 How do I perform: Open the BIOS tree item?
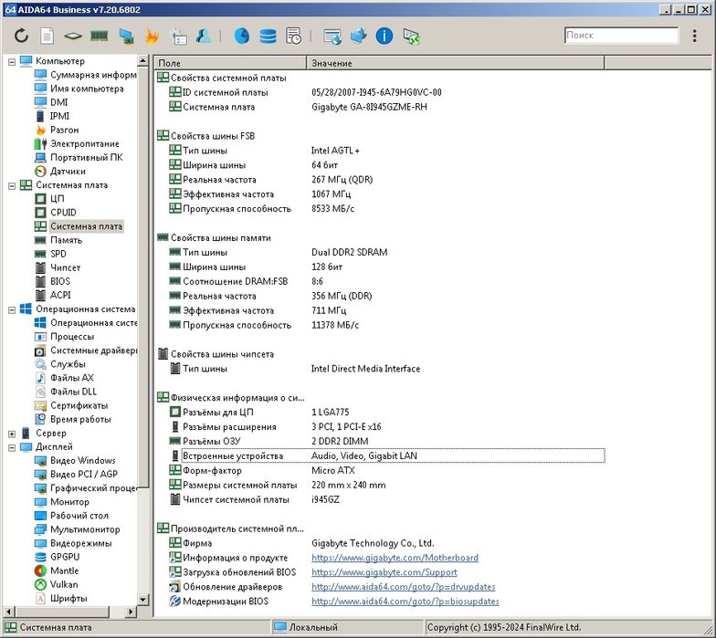pyautogui.click(x=60, y=281)
